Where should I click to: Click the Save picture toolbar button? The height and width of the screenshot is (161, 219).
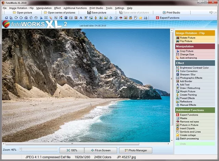coord(96,13)
